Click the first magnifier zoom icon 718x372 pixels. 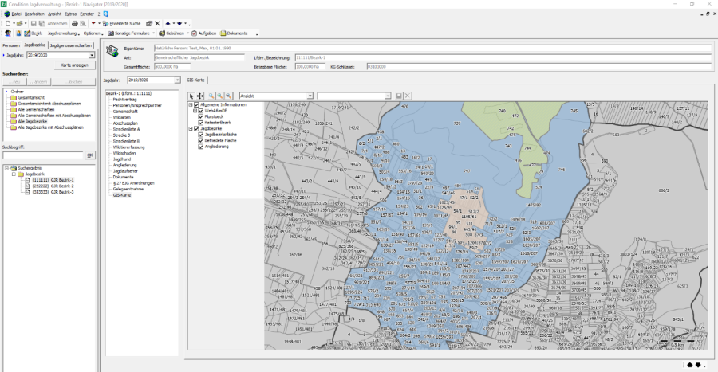(x=211, y=96)
